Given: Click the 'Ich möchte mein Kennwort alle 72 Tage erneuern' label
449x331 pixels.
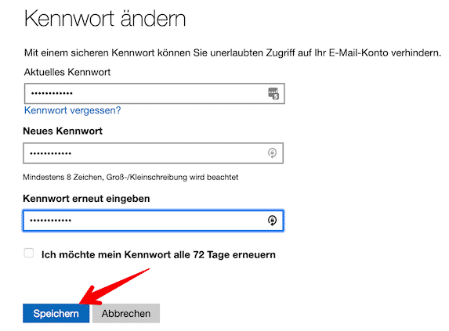Looking at the screenshot, I should click(158, 254).
